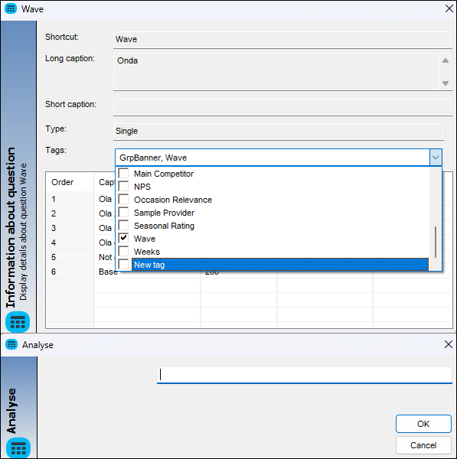Screen dimensions: 457x459
Task: Click the table icon in the question sidebar
Action: [18, 322]
